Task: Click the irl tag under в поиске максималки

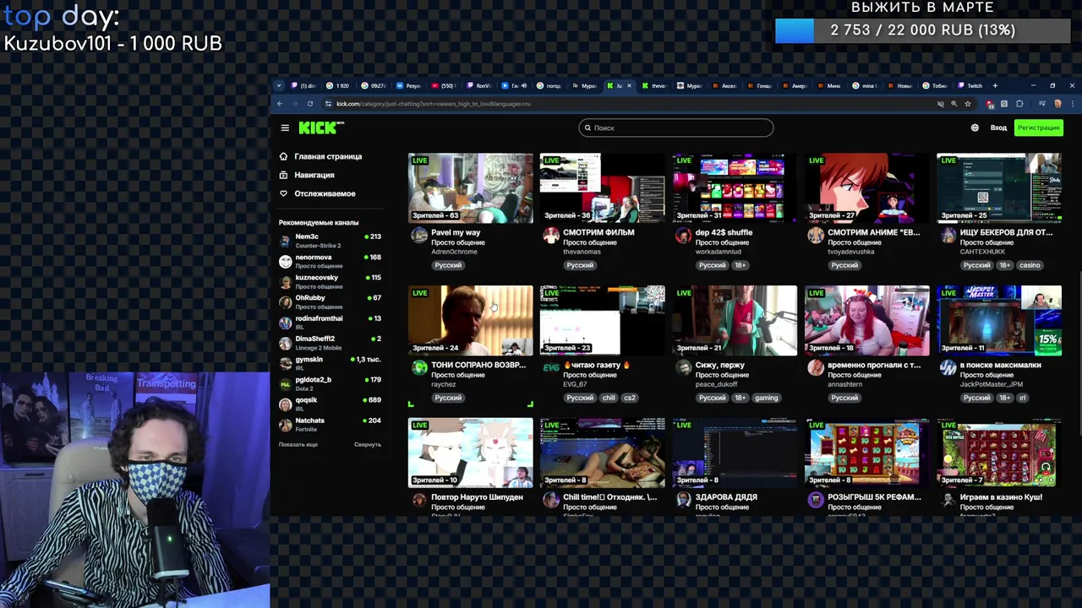Action: [x=1022, y=398]
